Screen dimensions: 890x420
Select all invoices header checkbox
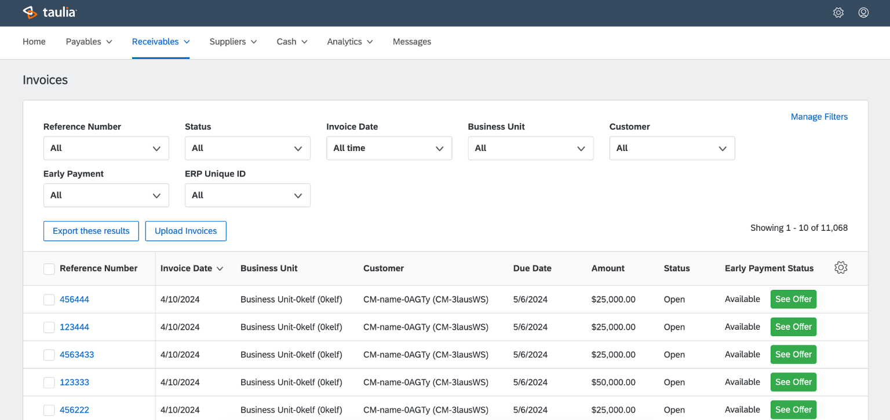click(49, 268)
